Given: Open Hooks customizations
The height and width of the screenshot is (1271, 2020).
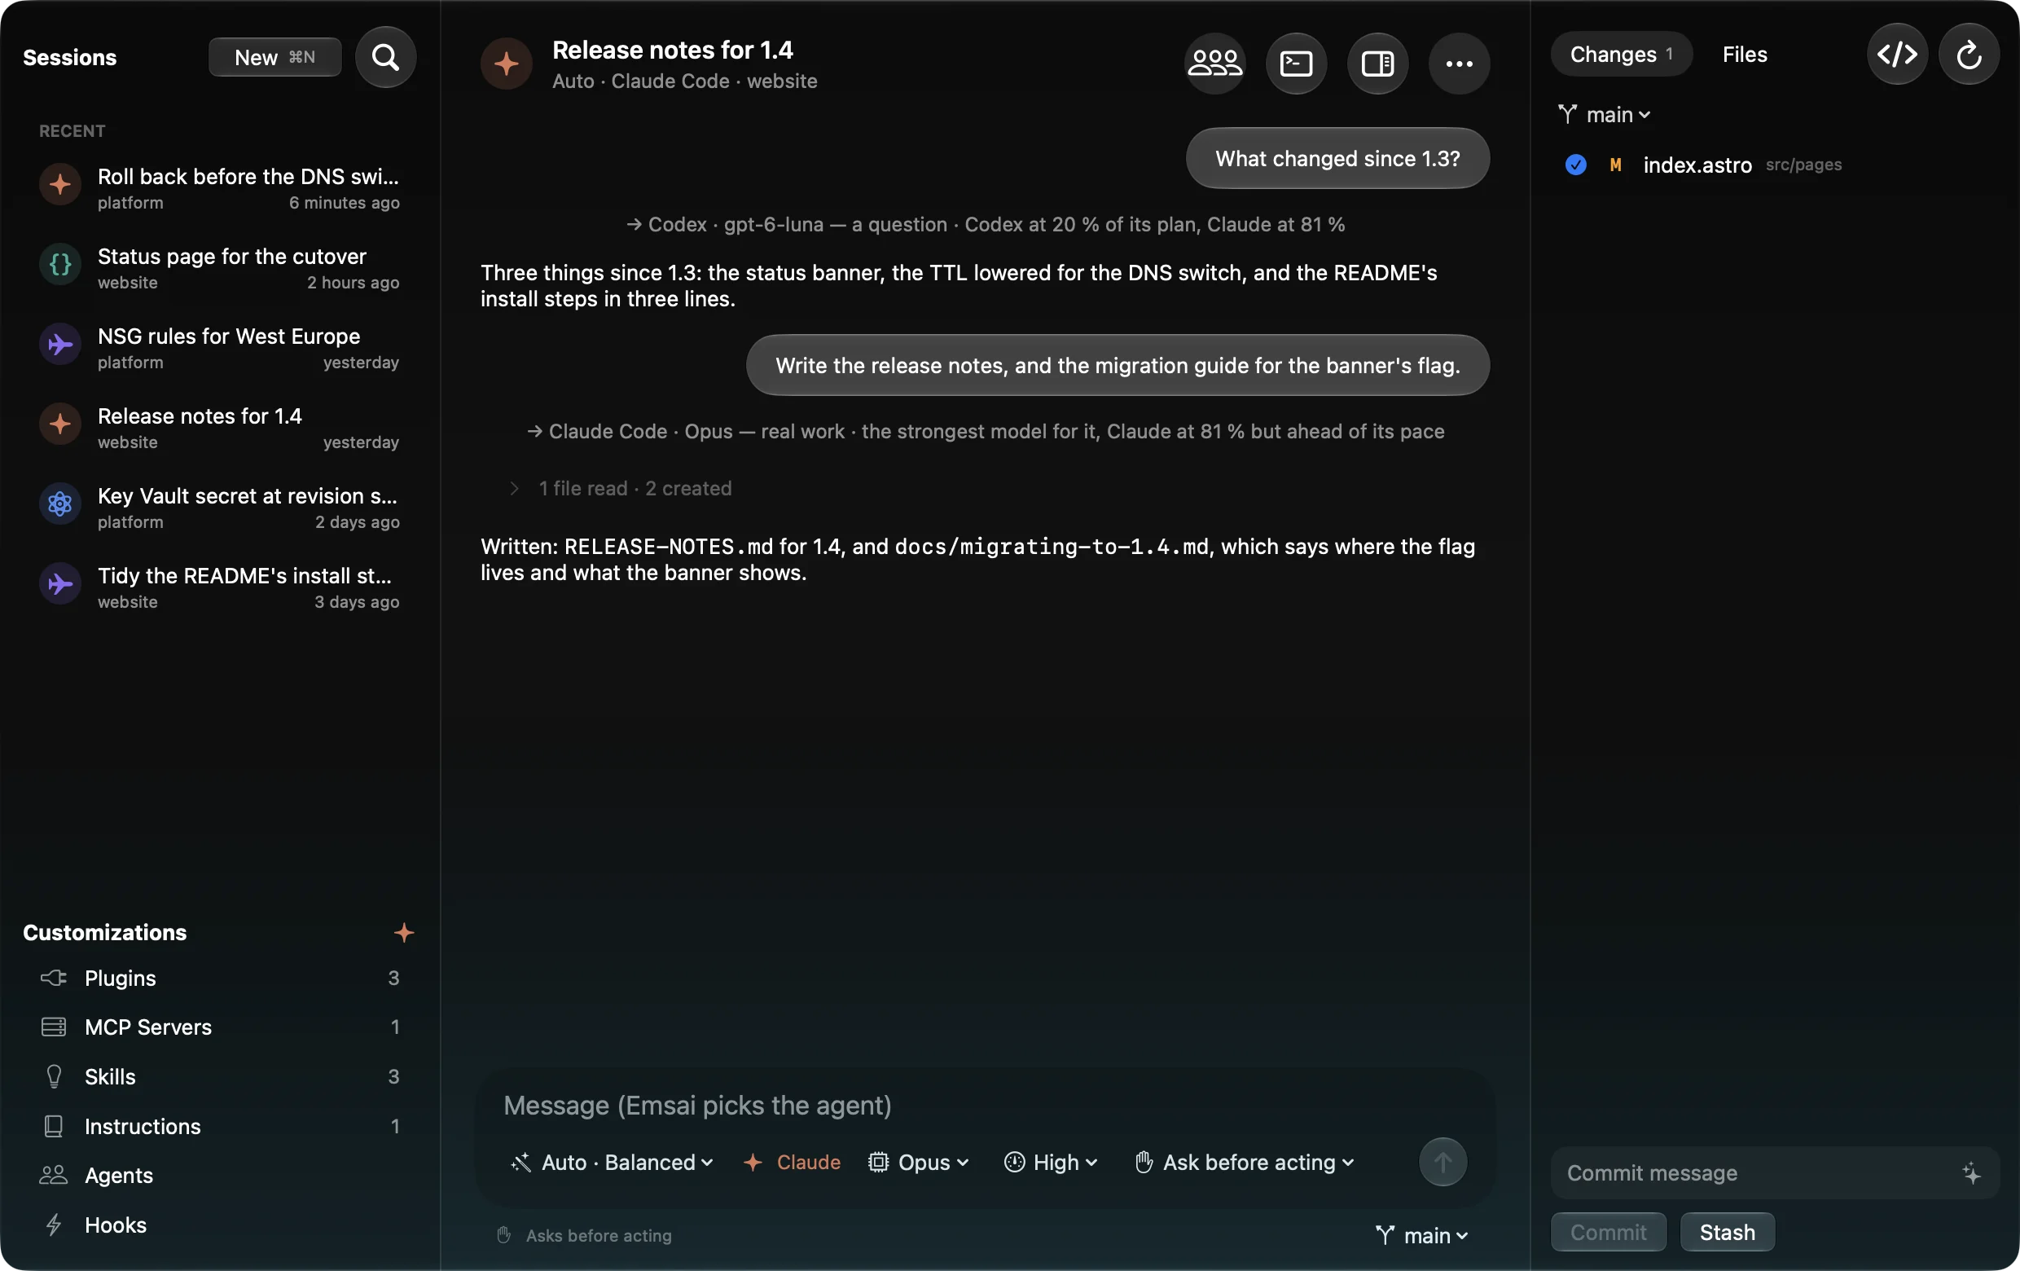Looking at the screenshot, I should click(220, 1224).
